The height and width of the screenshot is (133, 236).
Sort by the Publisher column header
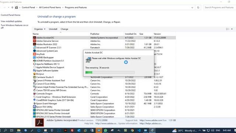95,34
